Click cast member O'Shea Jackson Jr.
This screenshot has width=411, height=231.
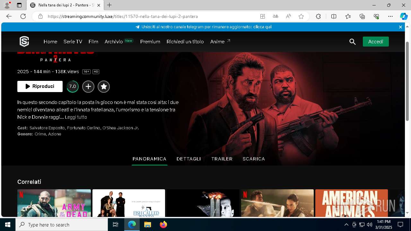[x=120, y=128]
